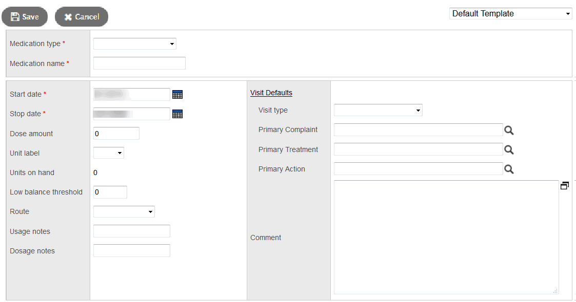Select the Visit type dropdown

click(x=378, y=110)
